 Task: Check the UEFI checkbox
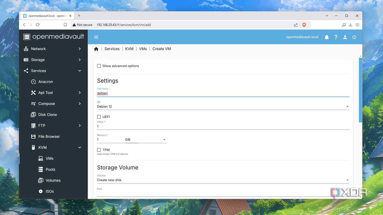coord(99,117)
